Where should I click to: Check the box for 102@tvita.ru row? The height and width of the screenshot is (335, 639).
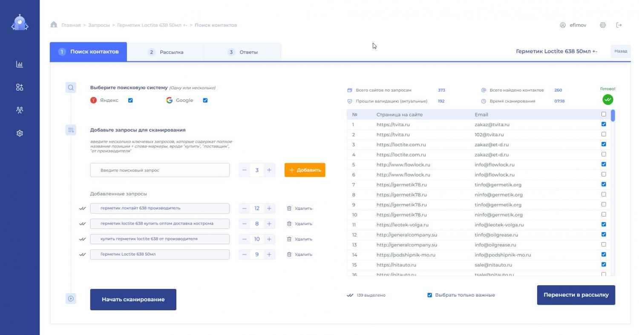(x=603, y=134)
